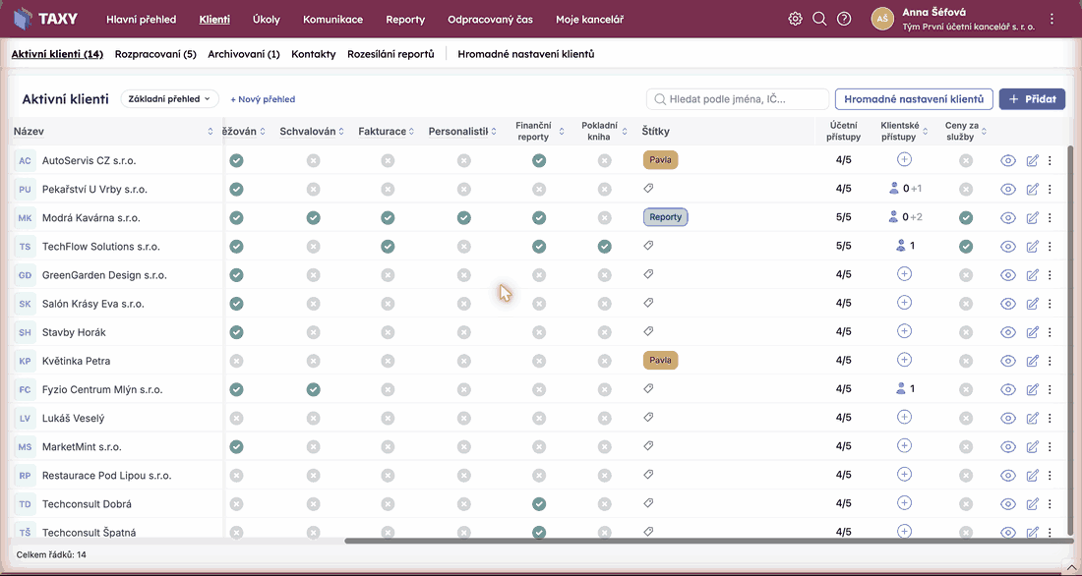Go to Komunikace in top navigation
Viewport: 1082px width, 576px height.
pyautogui.click(x=332, y=20)
